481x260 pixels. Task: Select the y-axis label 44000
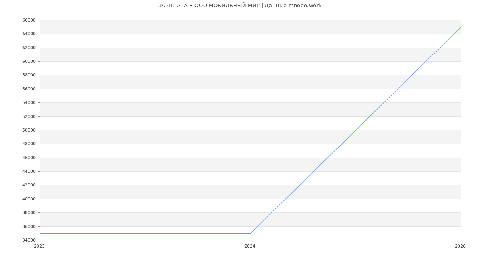29,171
